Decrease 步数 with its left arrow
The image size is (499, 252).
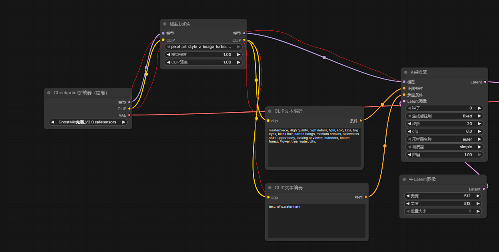pos(409,124)
